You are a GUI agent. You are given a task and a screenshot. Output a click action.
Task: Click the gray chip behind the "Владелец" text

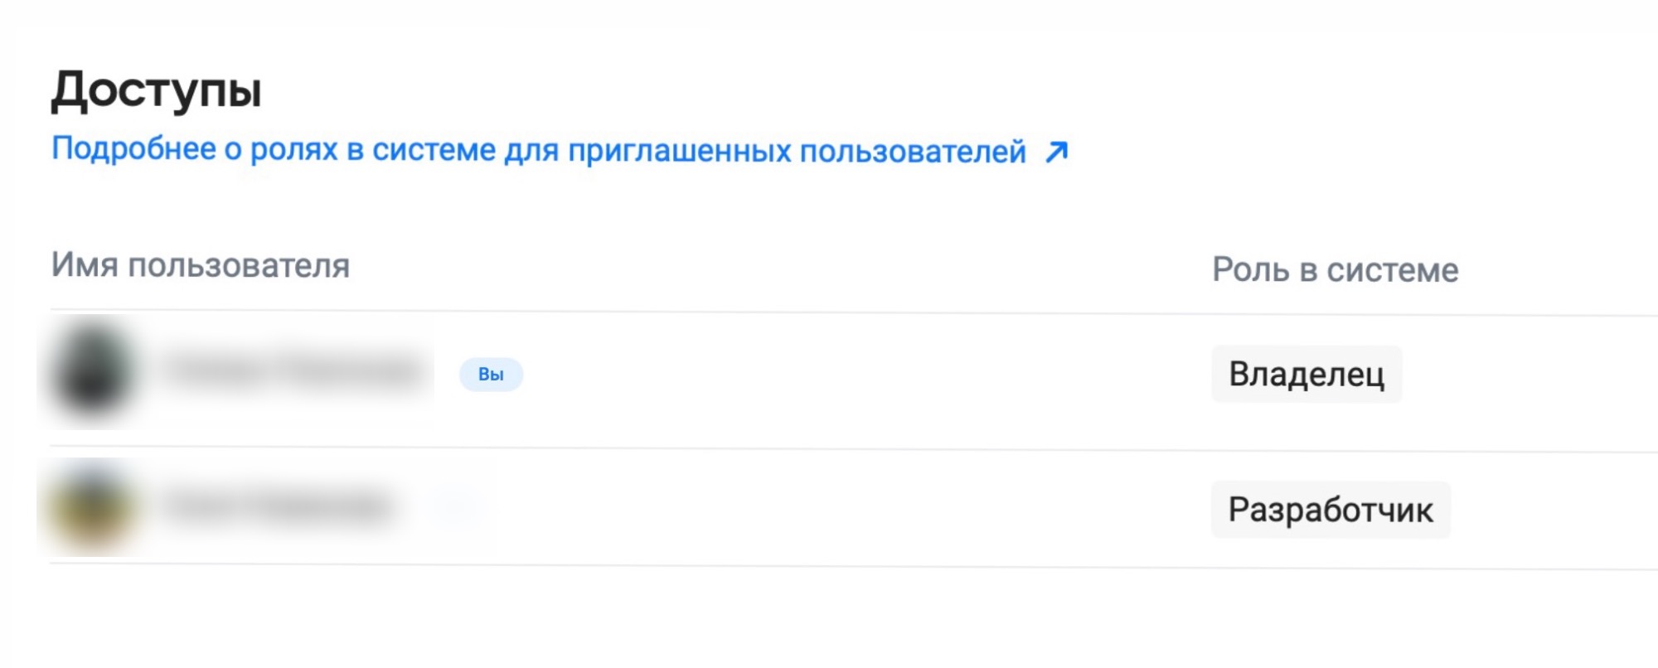(1307, 375)
